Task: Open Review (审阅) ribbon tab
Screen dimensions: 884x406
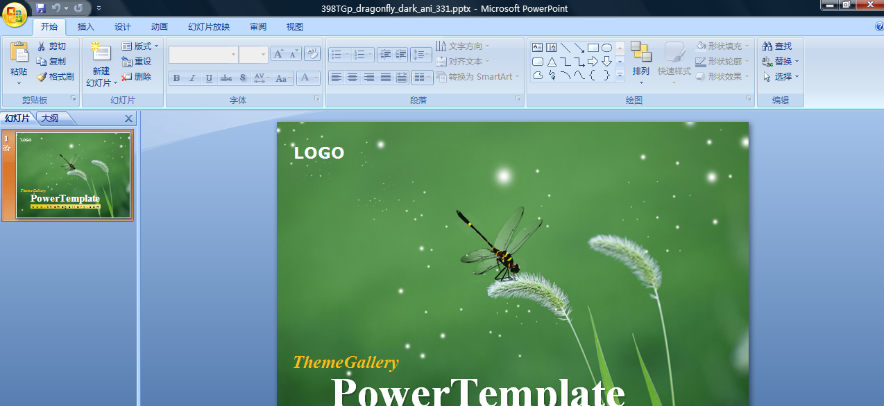Action: click(258, 27)
